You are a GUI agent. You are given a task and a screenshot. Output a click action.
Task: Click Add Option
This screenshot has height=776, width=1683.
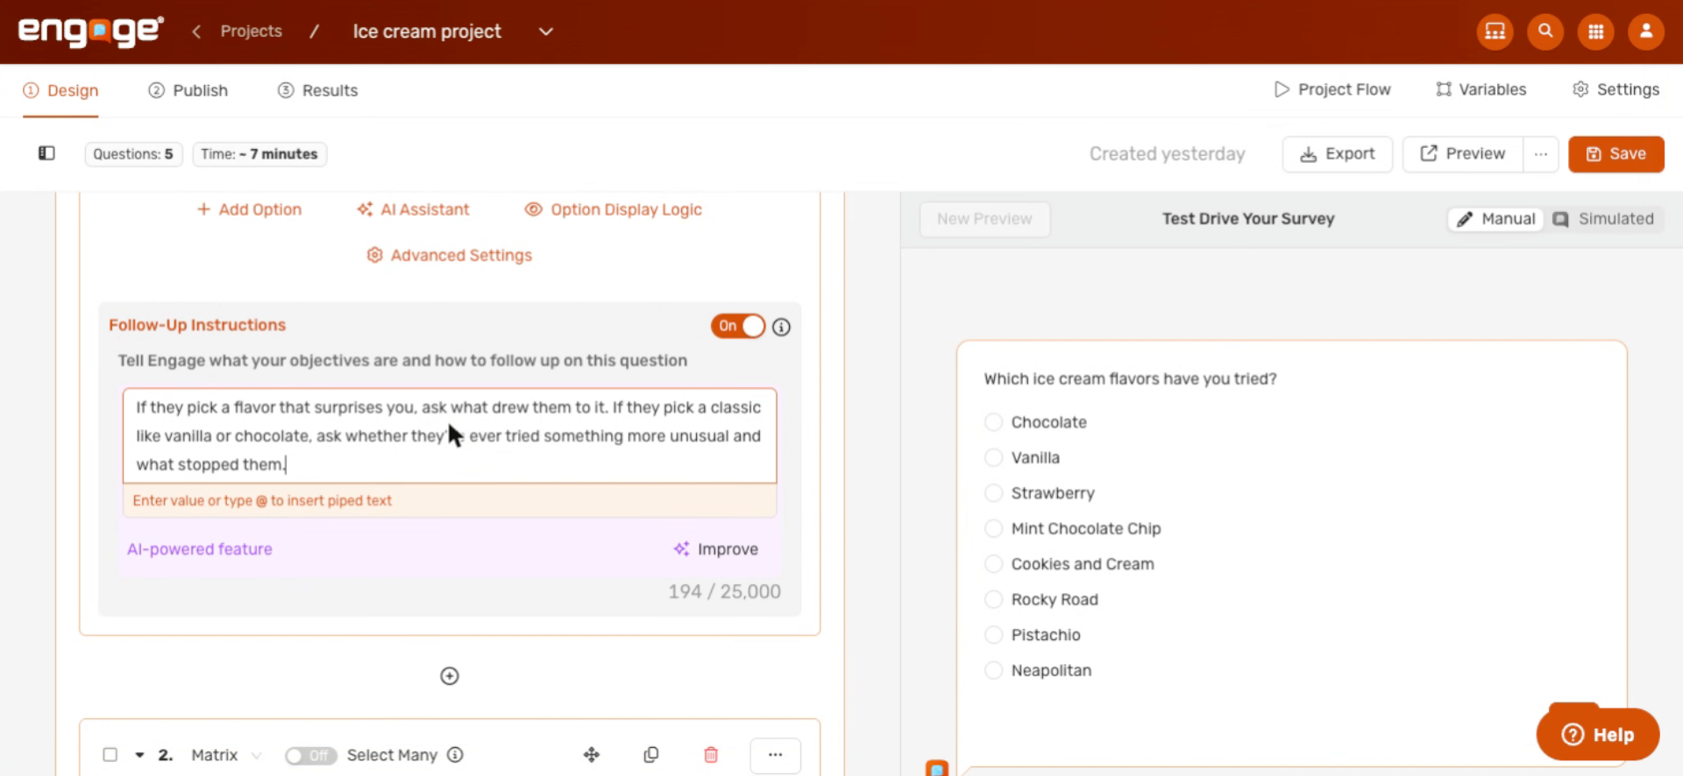click(249, 209)
